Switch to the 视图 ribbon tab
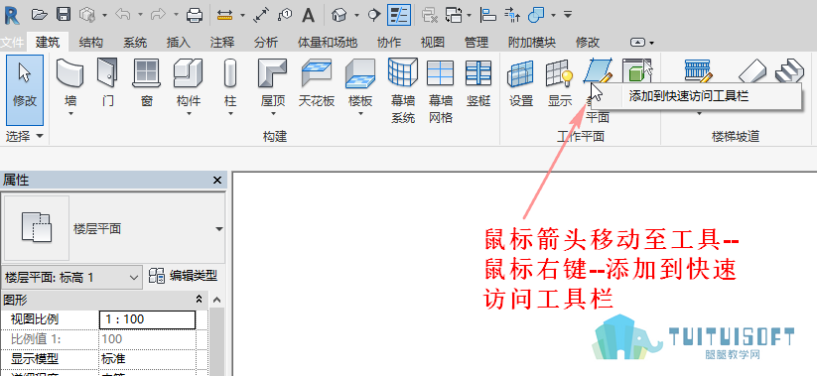817x376 pixels. (433, 43)
